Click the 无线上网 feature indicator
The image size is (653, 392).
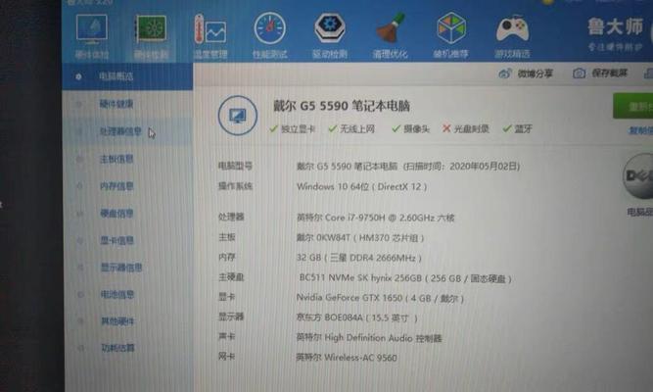pyautogui.click(x=351, y=128)
